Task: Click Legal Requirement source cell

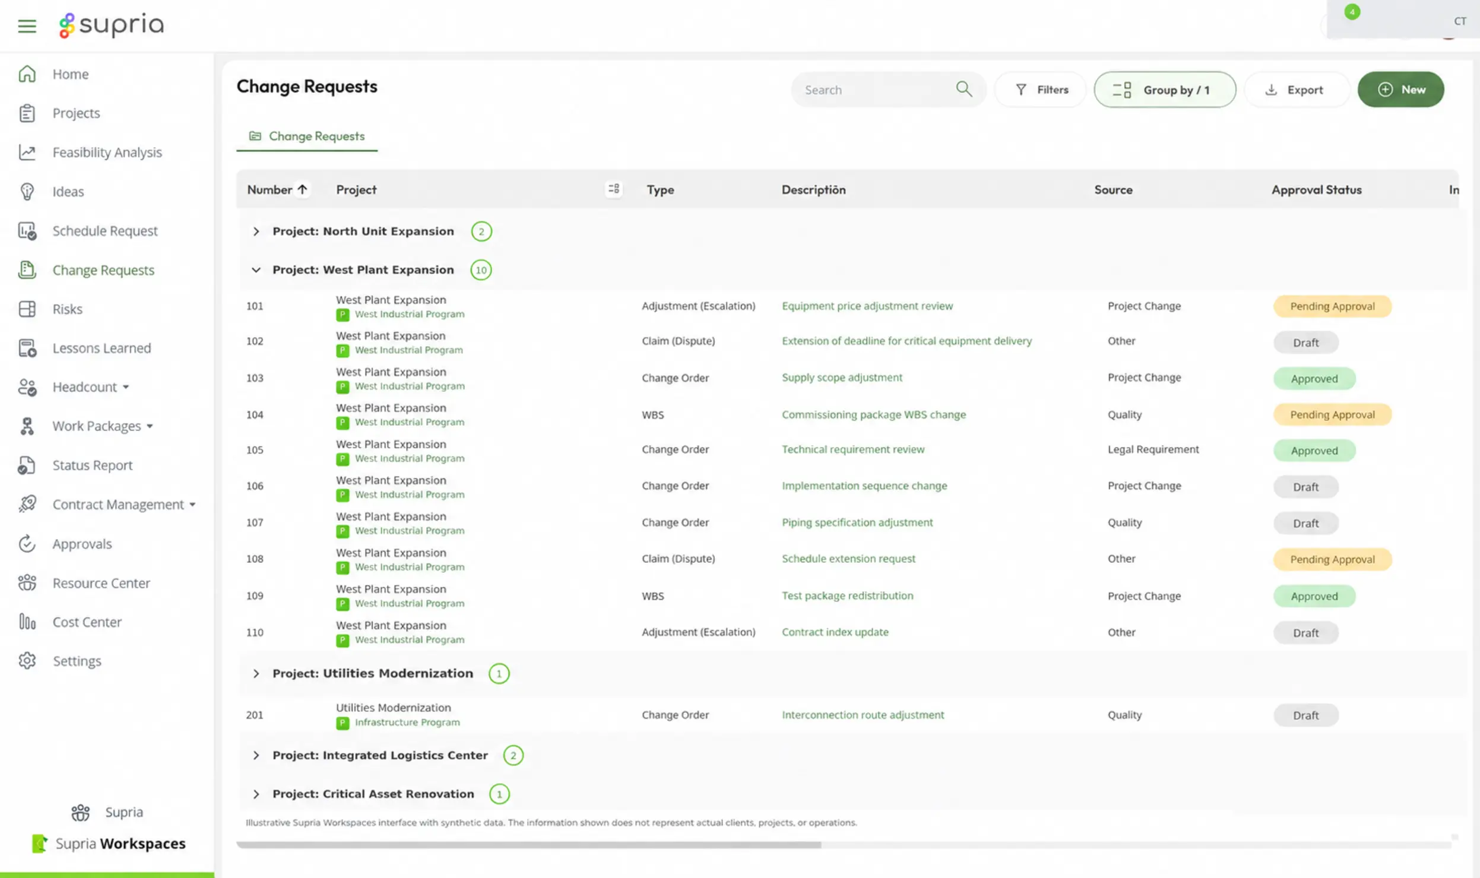Action: pyautogui.click(x=1153, y=449)
